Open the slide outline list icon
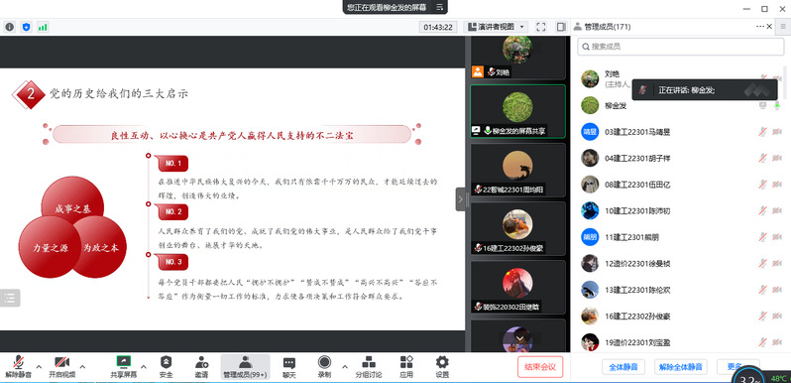Viewport: 791px width, 383px height. 10,298
